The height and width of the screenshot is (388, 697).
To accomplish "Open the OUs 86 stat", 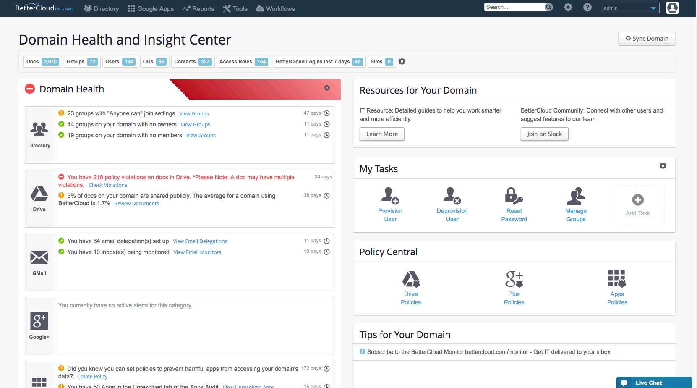I will pos(154,62).
